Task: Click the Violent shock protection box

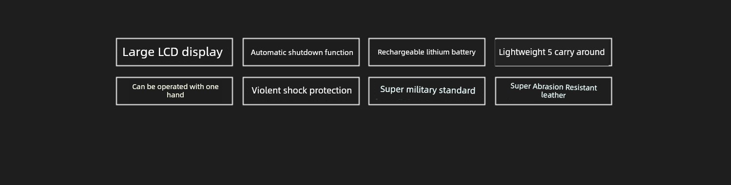Action: click(301, 91)
